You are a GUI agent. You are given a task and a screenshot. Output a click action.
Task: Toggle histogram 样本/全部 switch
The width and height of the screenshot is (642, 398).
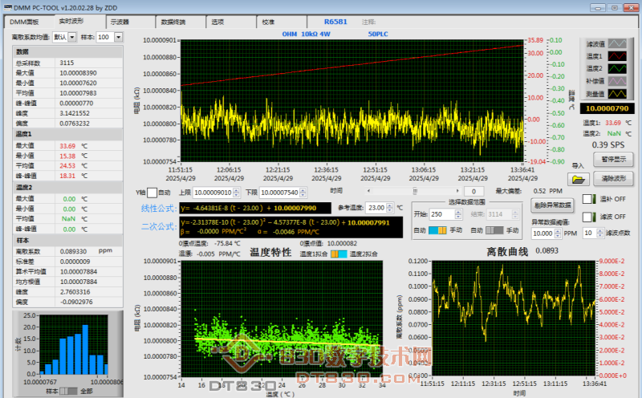(x=68, y=391)
